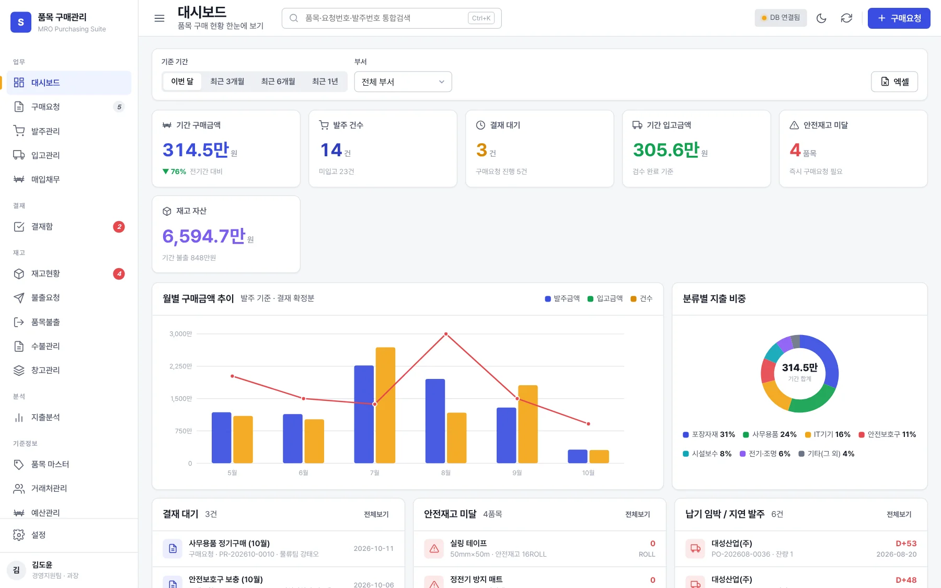Viewport: 941px width, 588px height.
Task: Click the 설정 gear icon
Action: pyautogui.click(x=19, y=535)
